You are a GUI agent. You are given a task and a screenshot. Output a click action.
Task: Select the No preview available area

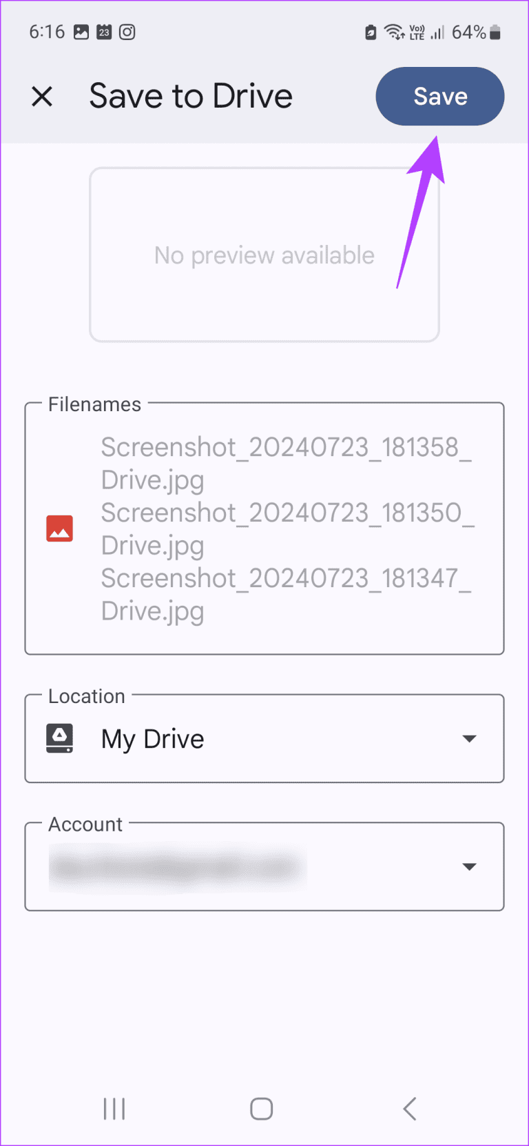coord(264,255)
